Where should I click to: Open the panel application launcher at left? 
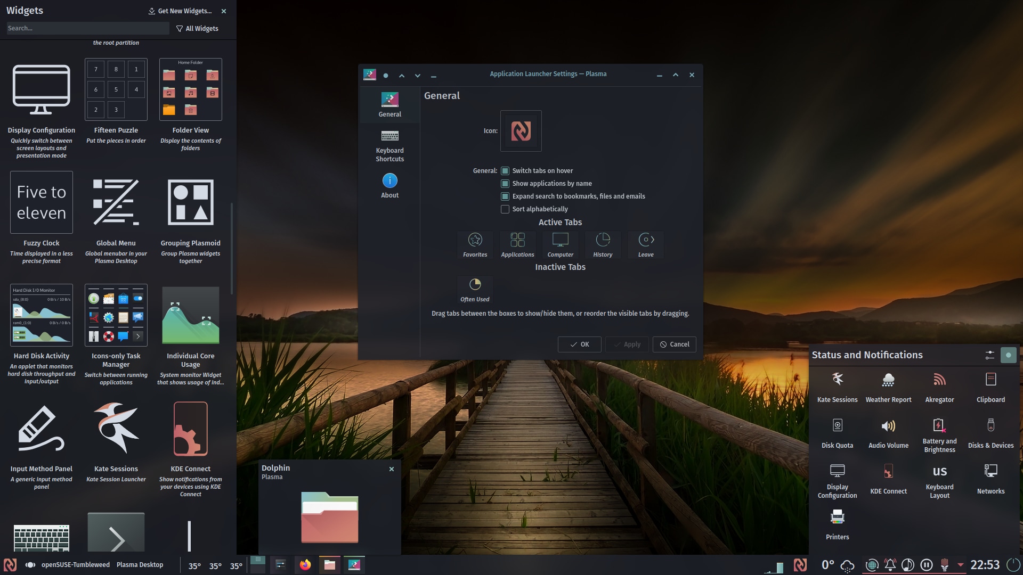(x=10, y=565)
